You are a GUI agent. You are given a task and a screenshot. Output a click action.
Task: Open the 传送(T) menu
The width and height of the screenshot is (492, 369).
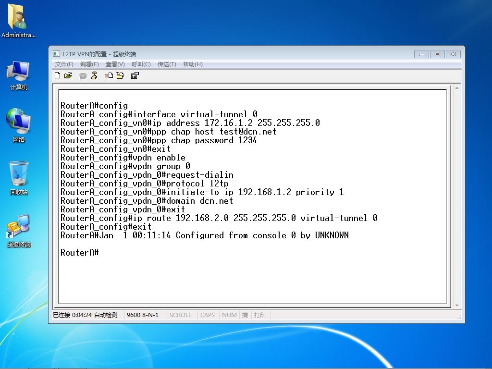point(167,64)
